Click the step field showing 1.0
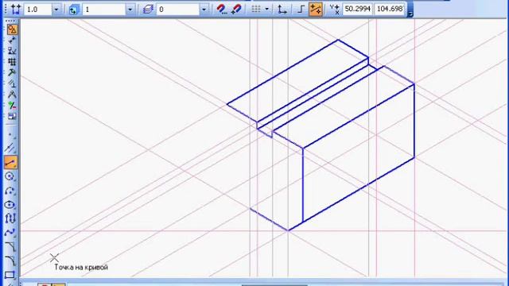Image resolution: width=509 pixels, height=286 pixels. [38, 10]
